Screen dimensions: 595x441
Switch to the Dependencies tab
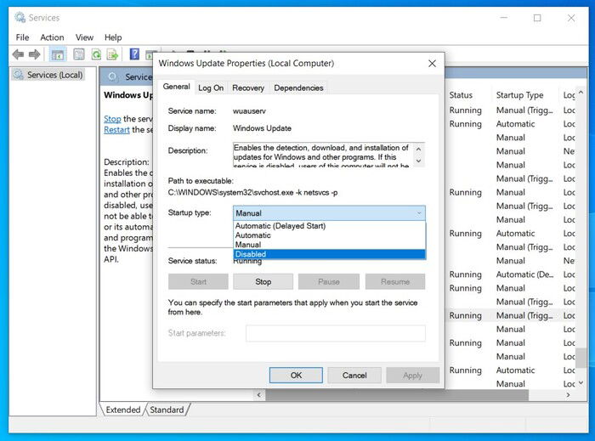coord(298,88)
